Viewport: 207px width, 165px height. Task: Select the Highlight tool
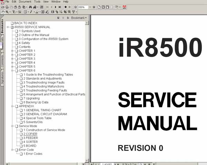coord(37,12)
